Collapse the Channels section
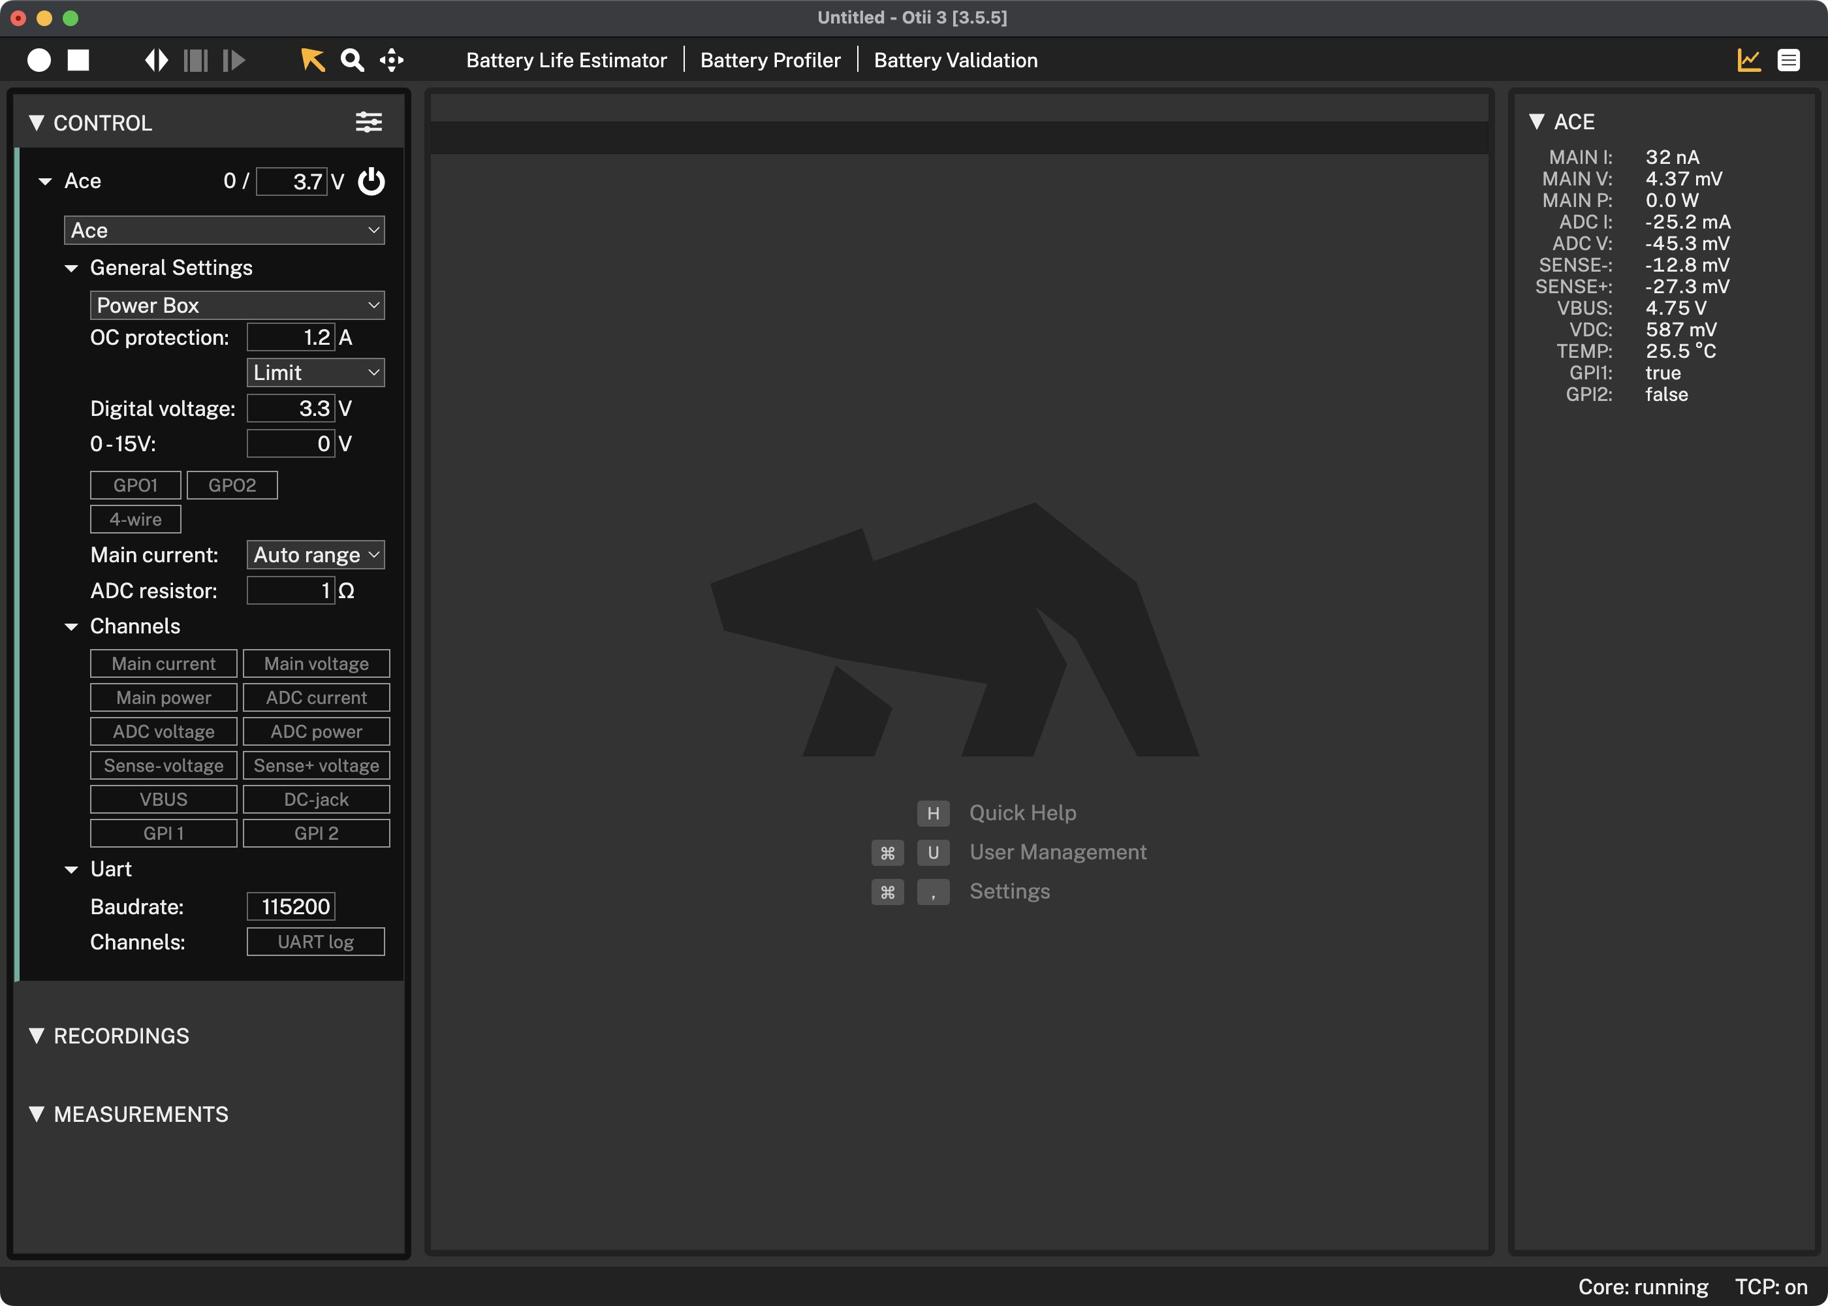The height and width of the screenshot is (1306, 1828). (72, 626)
